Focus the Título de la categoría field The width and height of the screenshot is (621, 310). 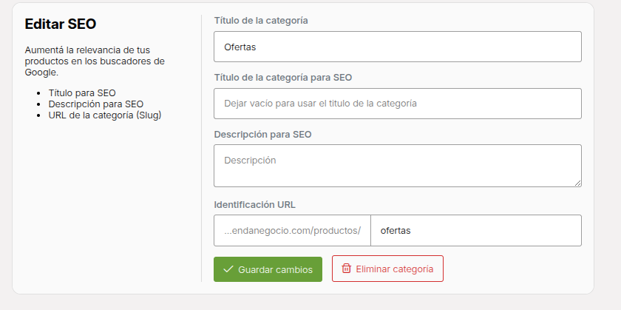point(398,47)
